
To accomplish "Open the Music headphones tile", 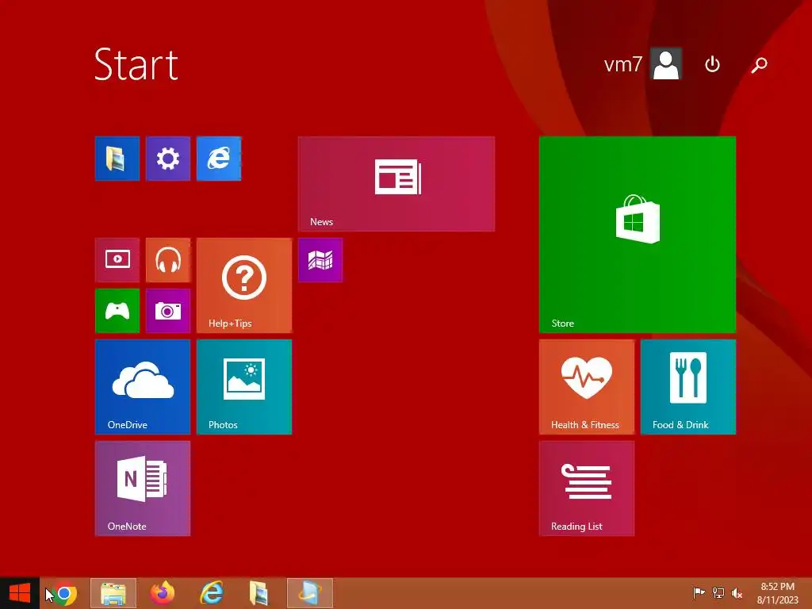I will pos(168,260).
